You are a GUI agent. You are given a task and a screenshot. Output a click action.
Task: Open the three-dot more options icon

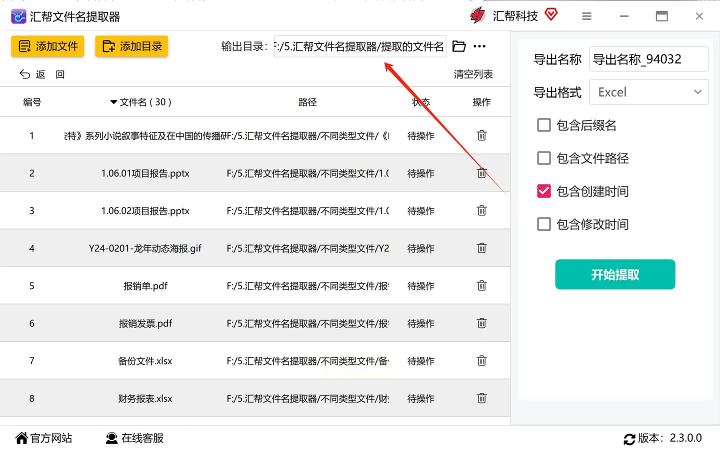(x=479, y=46)
